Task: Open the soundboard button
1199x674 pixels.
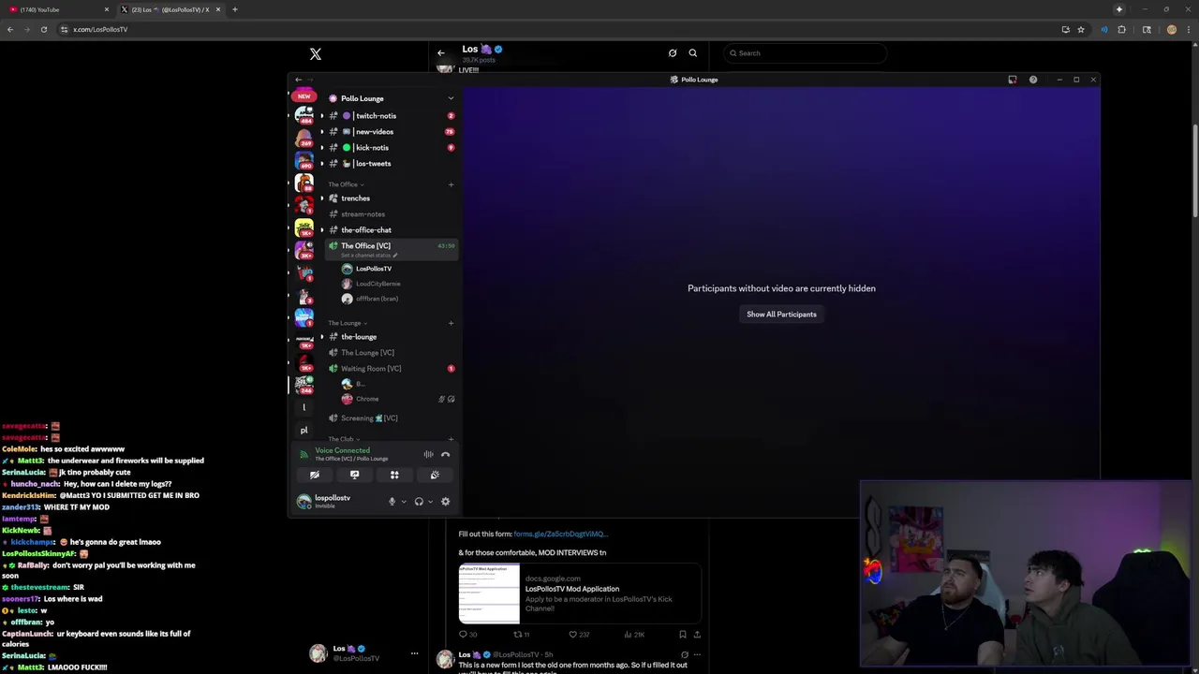Action: [435, 476]
